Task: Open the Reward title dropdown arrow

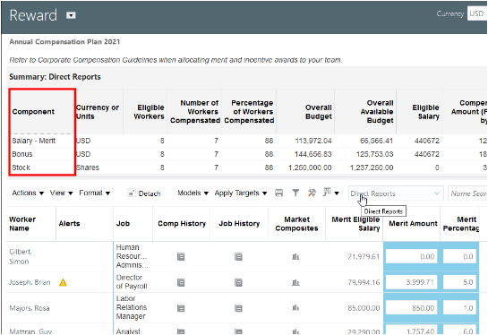Action: [71, 15]
